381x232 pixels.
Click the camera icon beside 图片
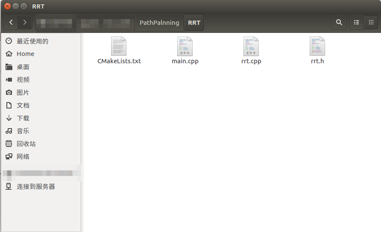tap(9, 93)
